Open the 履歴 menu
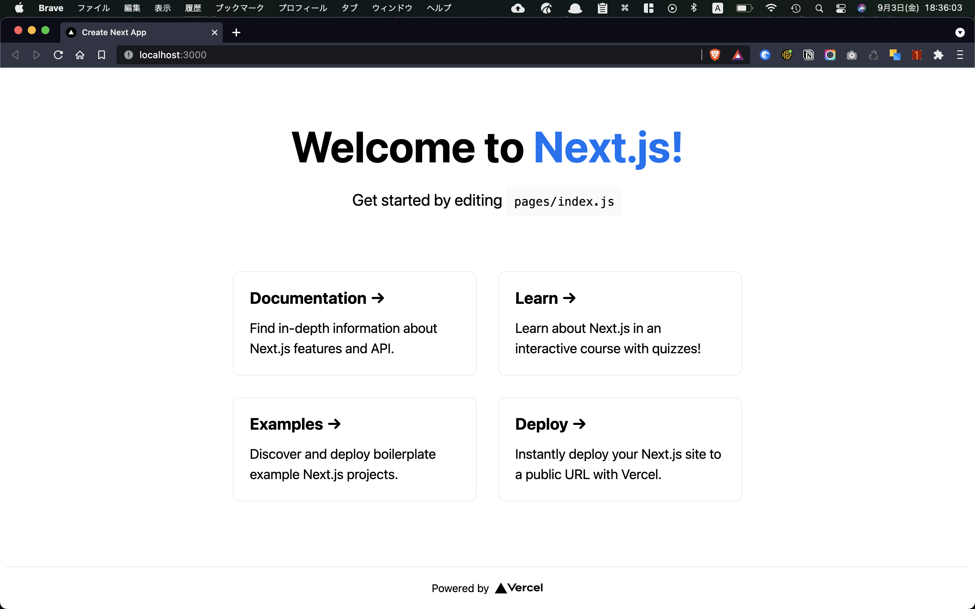Image resolution: width=975 pixels, height=609 pixels. pyautogui.click(x=193, y=8)
